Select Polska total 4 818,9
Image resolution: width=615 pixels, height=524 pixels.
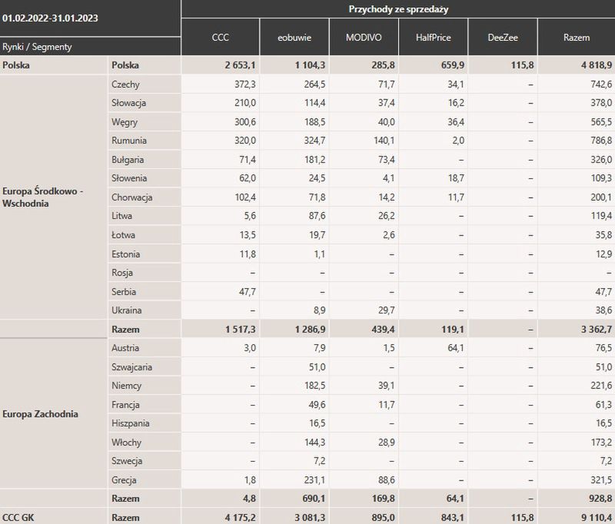[597, 65]
